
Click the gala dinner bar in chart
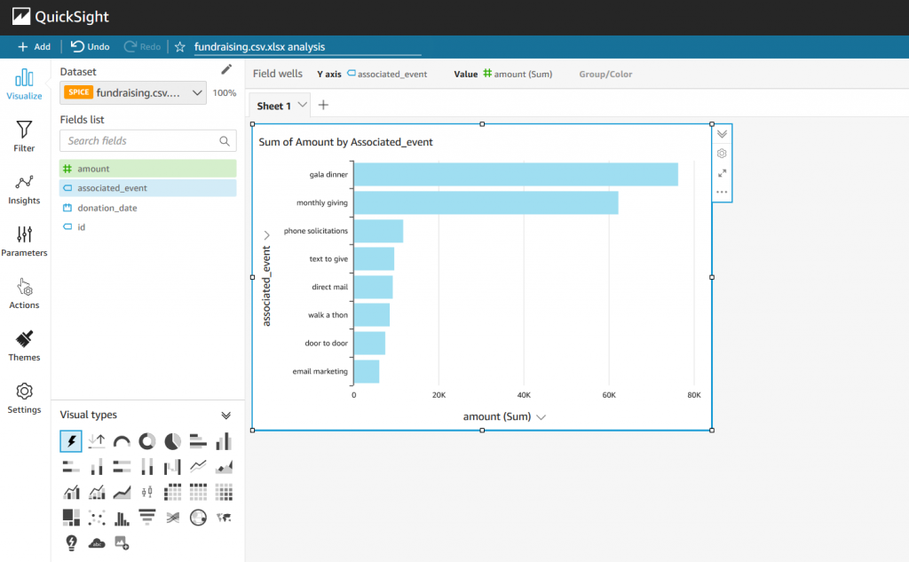click(516, 175)
